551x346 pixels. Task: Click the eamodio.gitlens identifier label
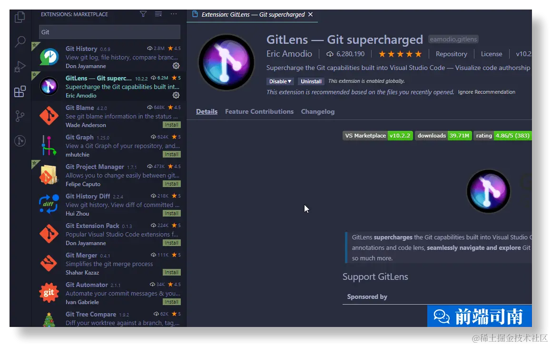pyautogui.click(x=453, y=39)
